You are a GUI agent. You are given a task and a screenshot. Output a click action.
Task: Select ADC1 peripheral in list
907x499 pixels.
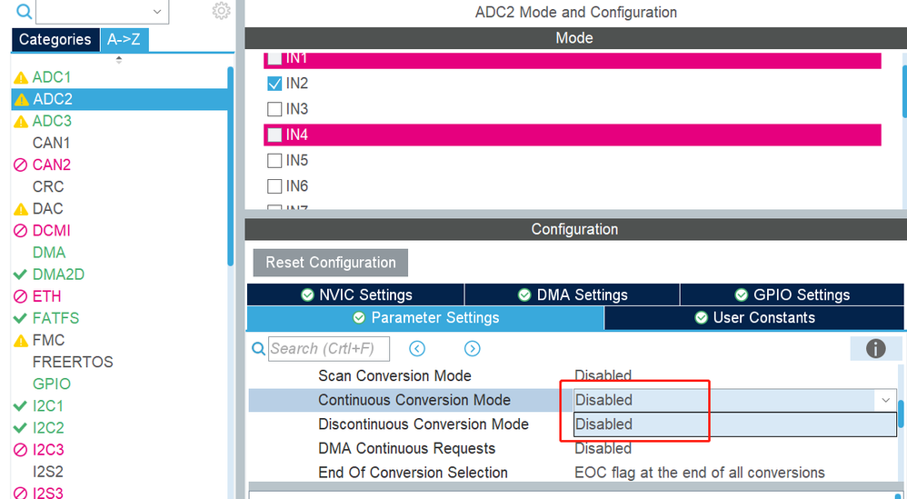point(52,77)
